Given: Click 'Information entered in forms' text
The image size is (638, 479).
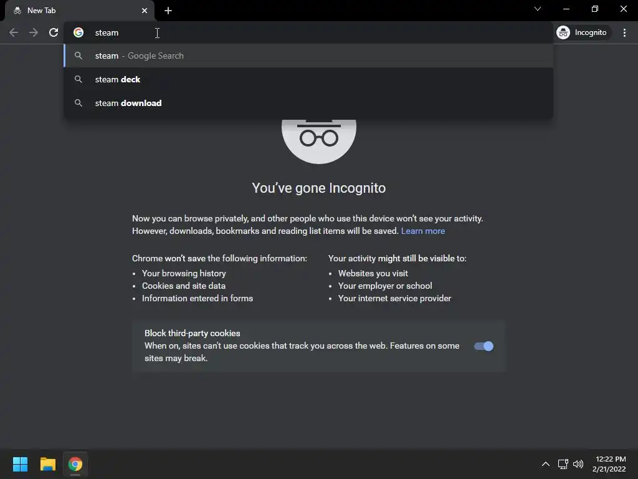Looking at the screenshot, I should pos(198,299).
